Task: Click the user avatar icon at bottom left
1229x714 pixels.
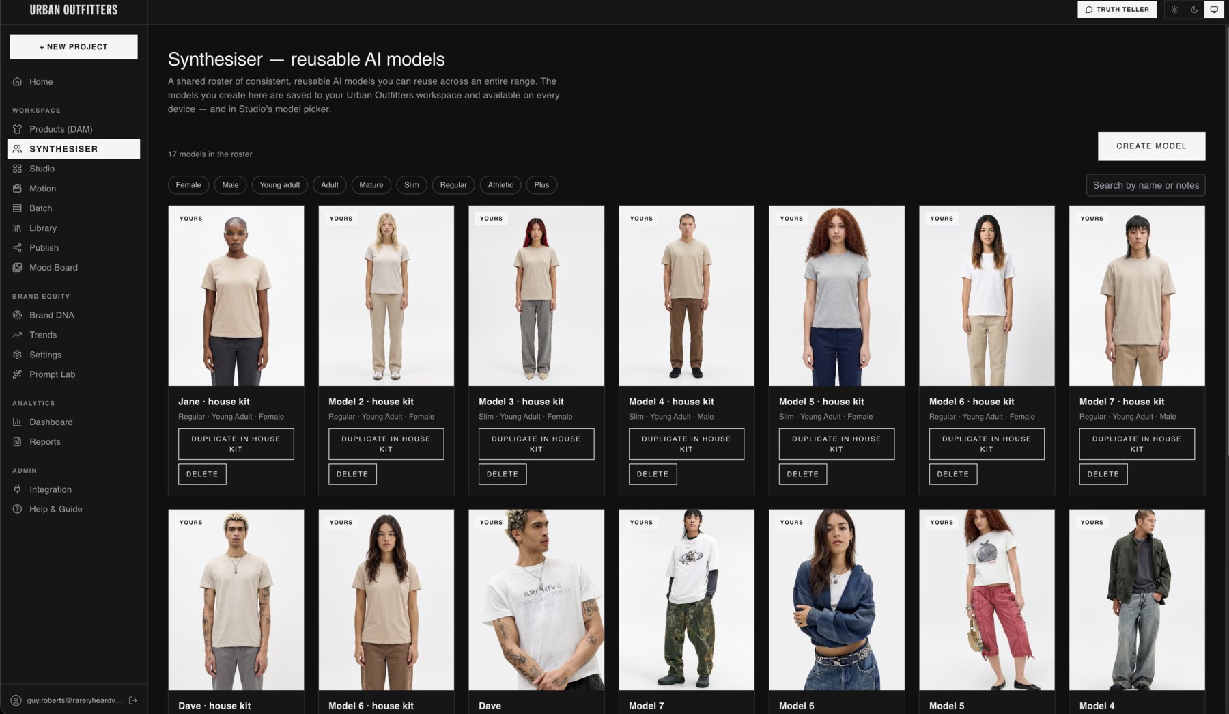Action: click(16, 700)
